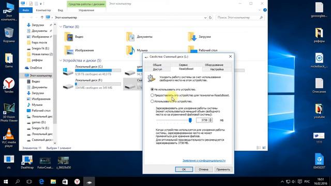The width and height of the screenshot is (331, 186).
Task: Click Explorer refresh button beside address bar
Action: point(210,18)
